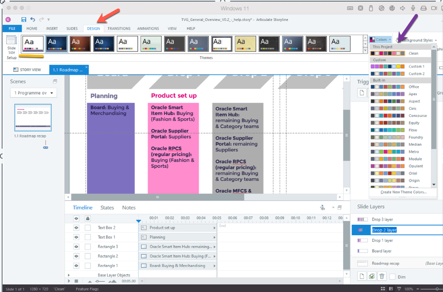The height and width of the screenshot is (292, 443).
Task: Expand Base Layer Objects group
Action: coord(69,275)
